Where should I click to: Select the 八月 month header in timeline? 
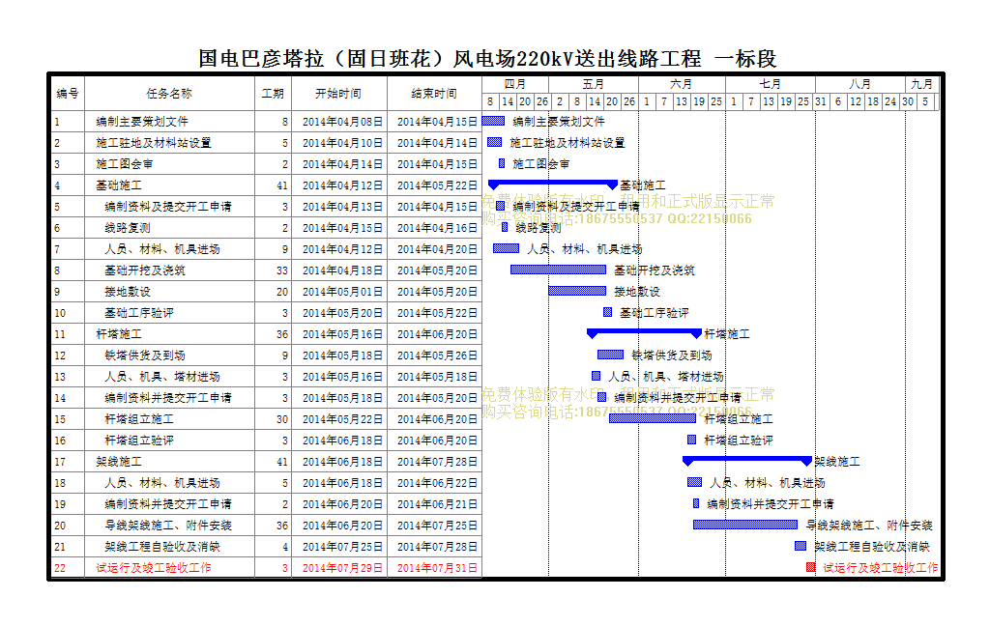pos(859,84)
